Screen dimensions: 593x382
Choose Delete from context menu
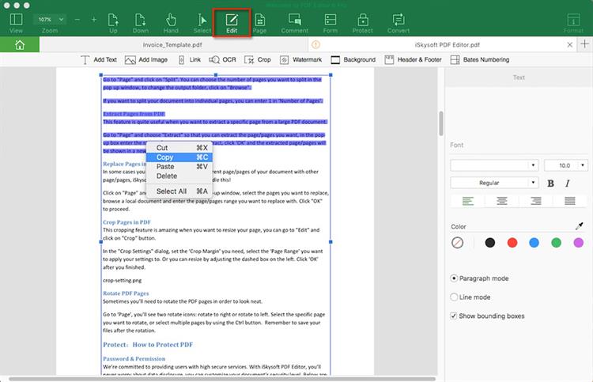pos(179,176)
